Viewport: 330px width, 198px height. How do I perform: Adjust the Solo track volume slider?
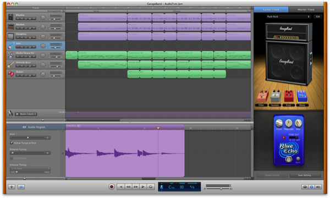56,48
